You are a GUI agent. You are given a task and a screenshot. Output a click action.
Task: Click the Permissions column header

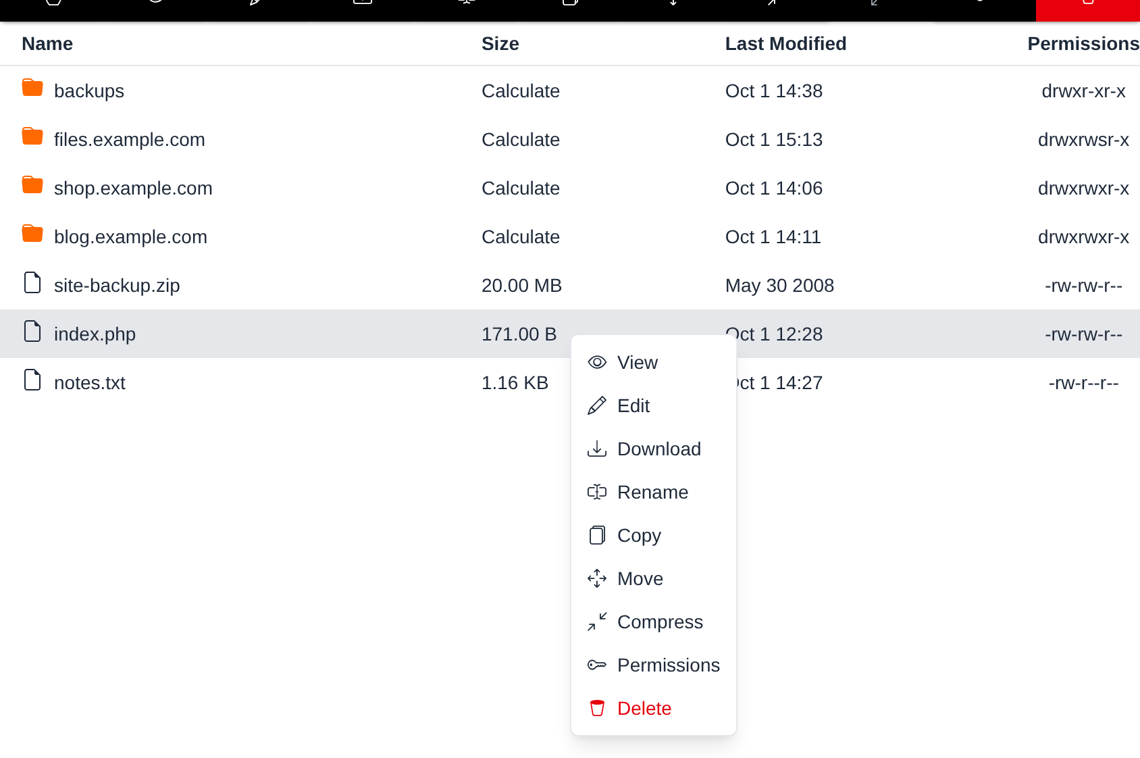1083,43
